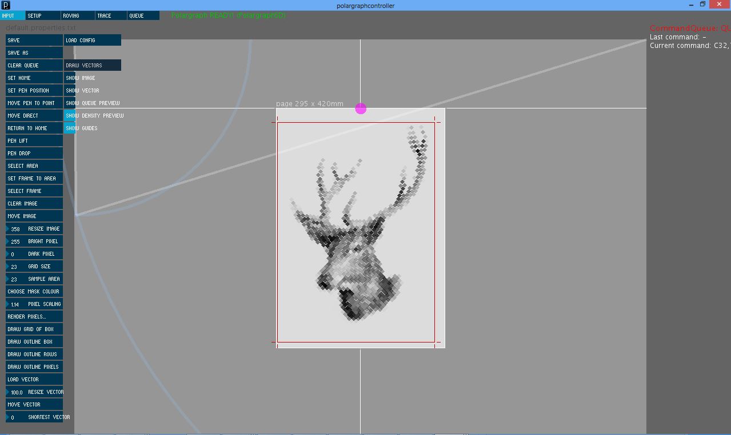The width and height of the screenshot is (731, 435).
Task: Click Pen Lift
Action: coord(34,140)
